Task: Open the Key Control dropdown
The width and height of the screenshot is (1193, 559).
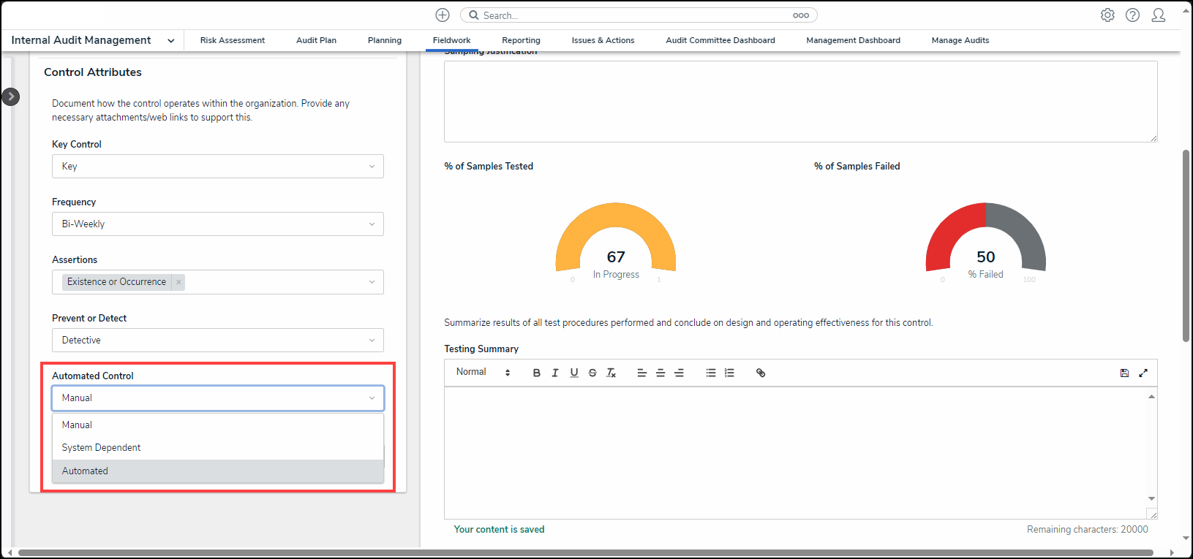Action: point(217,167)
